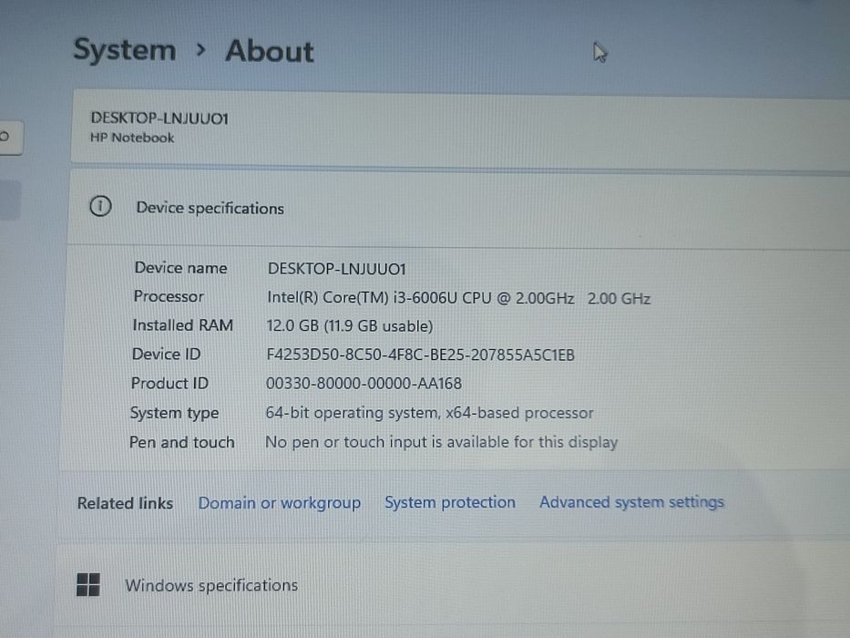Click the Product ID label
The image size is (850, 638).
click(169, 384)
